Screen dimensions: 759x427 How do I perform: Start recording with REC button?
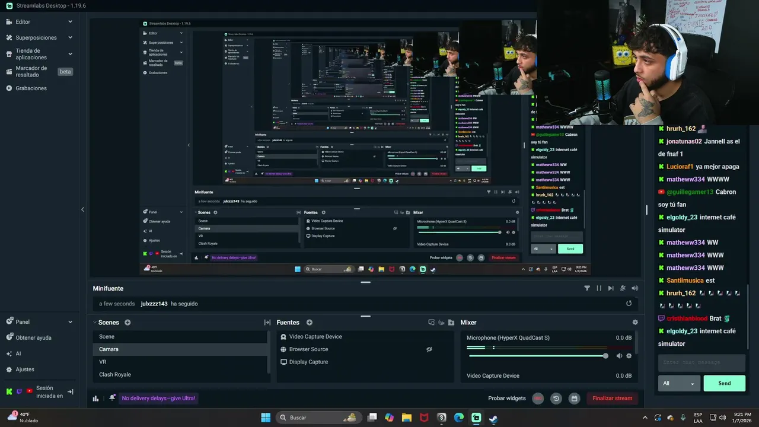click(x=538, y=399)
